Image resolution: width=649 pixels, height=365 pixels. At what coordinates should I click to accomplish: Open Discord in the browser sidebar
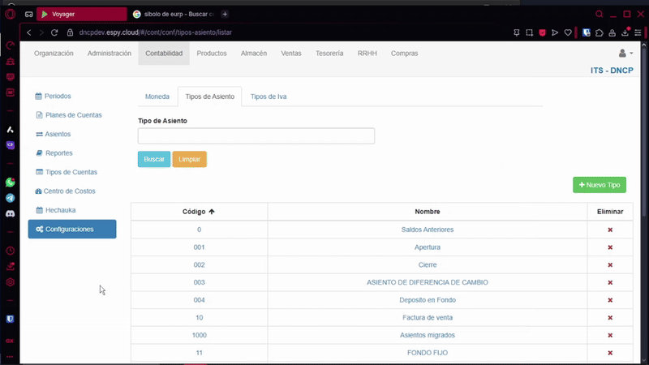(x=11, y=213)
